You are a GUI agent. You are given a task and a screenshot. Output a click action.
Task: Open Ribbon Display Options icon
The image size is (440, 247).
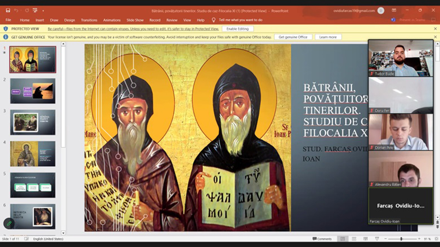coord(394,10)
